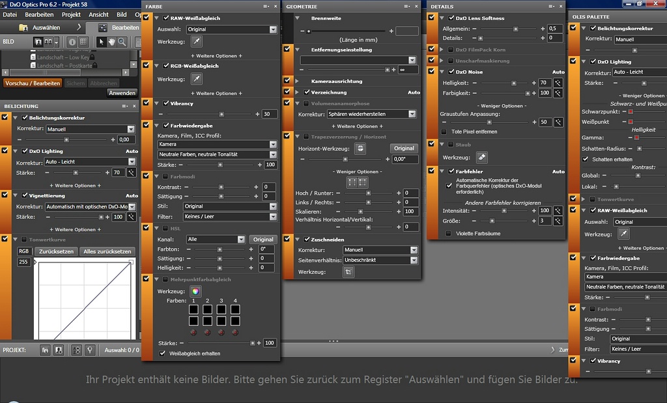667x403 pixels.
Task: Click second project icon beside PROJEKT label
Action: (x=58, y=350)
